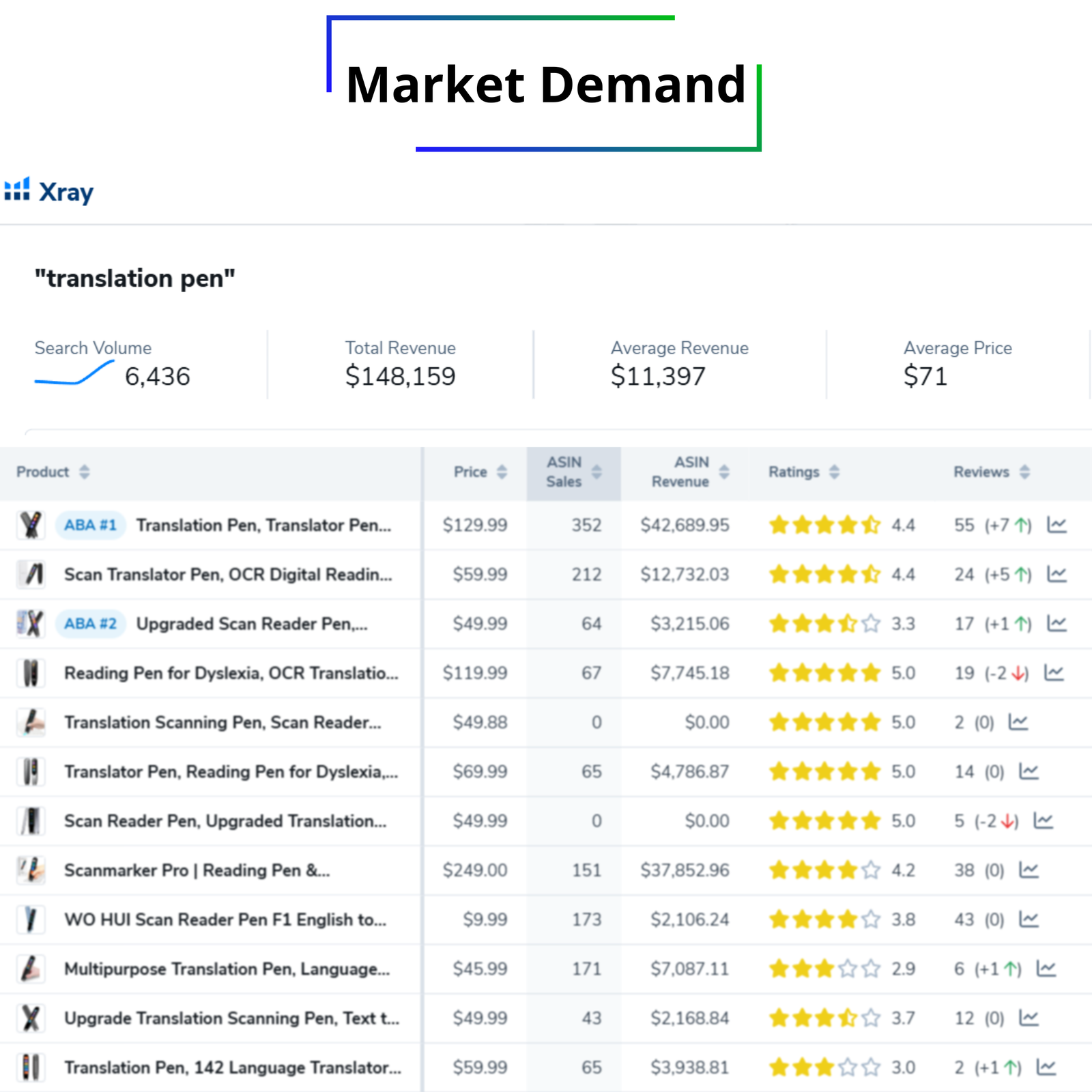This screenshot has width=1092, height=1092.
Task: Open 'Upgrade Translation Scanning Pen, Text t...' link
Action: pyautogui.click(x=232, y=1018)
